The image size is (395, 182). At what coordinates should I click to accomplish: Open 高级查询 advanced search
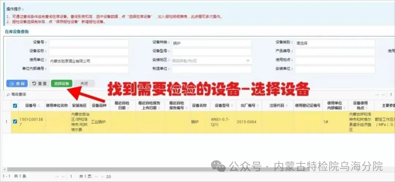16,94
